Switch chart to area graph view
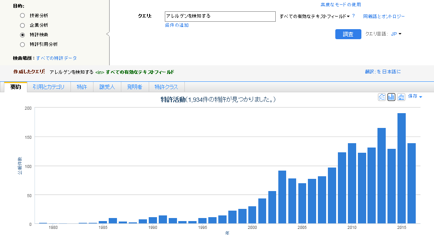 401,97
